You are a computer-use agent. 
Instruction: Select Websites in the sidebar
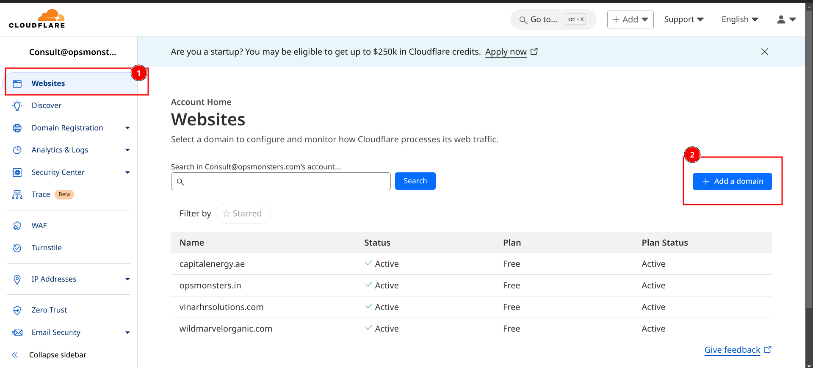click(x=48, y=83)
